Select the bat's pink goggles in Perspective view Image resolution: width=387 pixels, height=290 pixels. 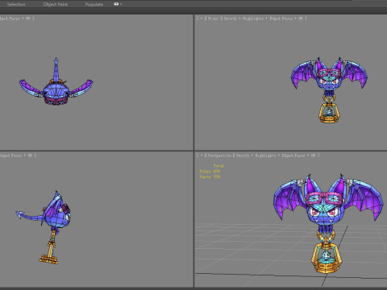click(x=325, y=198)
